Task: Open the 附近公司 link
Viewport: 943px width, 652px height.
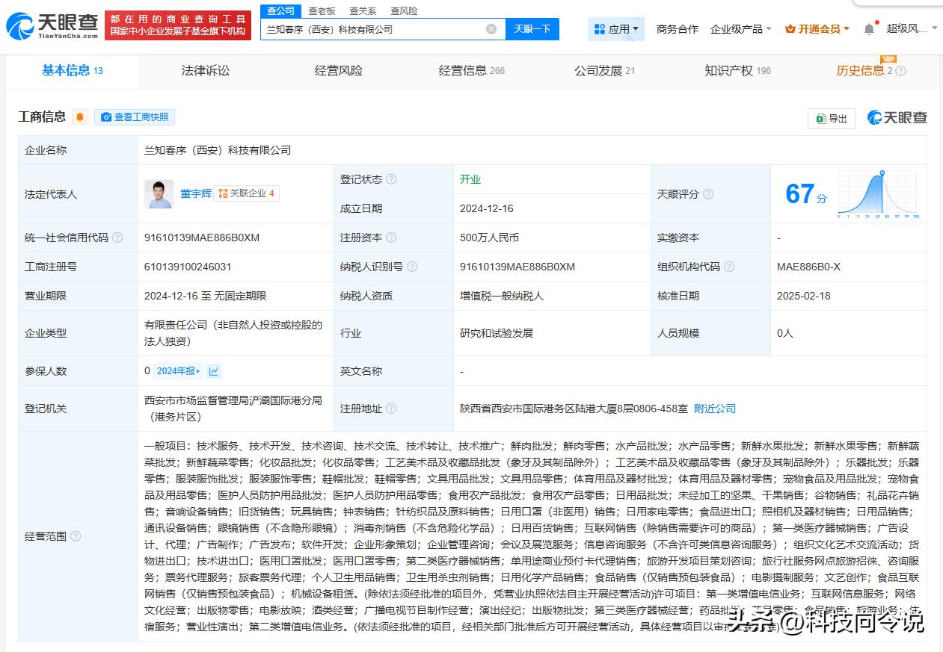Action: 715,409
